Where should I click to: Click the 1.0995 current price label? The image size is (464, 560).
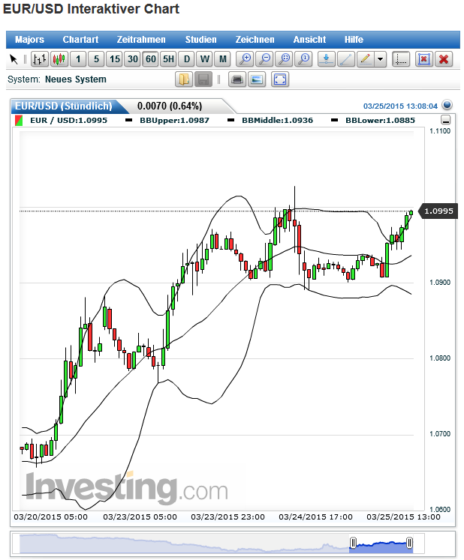(x=438, y=211)
